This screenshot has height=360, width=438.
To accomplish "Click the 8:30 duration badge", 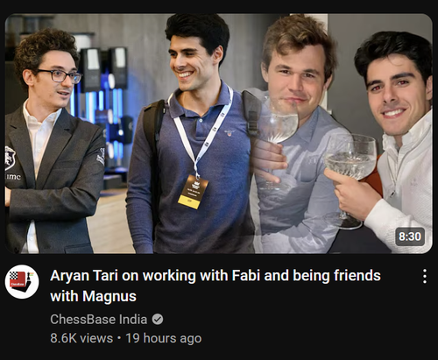I will click(x=410, y=236).
